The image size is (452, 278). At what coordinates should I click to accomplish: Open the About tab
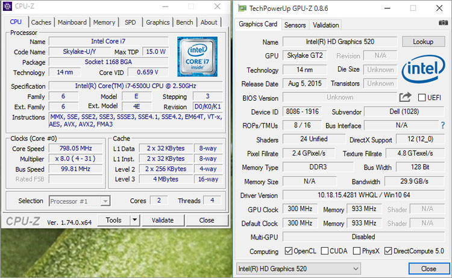pos(209,22)
